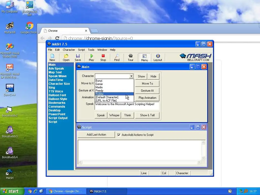This screenshot has height=195, width=260.
Task: Open the Tools menu
Action: coord(91,50)
